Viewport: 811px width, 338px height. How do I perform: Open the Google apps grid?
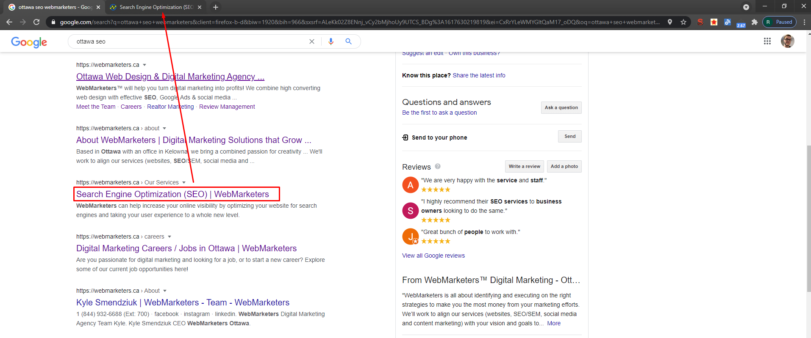tap(767, 41)
